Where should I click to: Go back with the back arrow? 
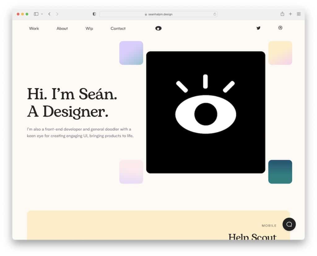[49, 14]
